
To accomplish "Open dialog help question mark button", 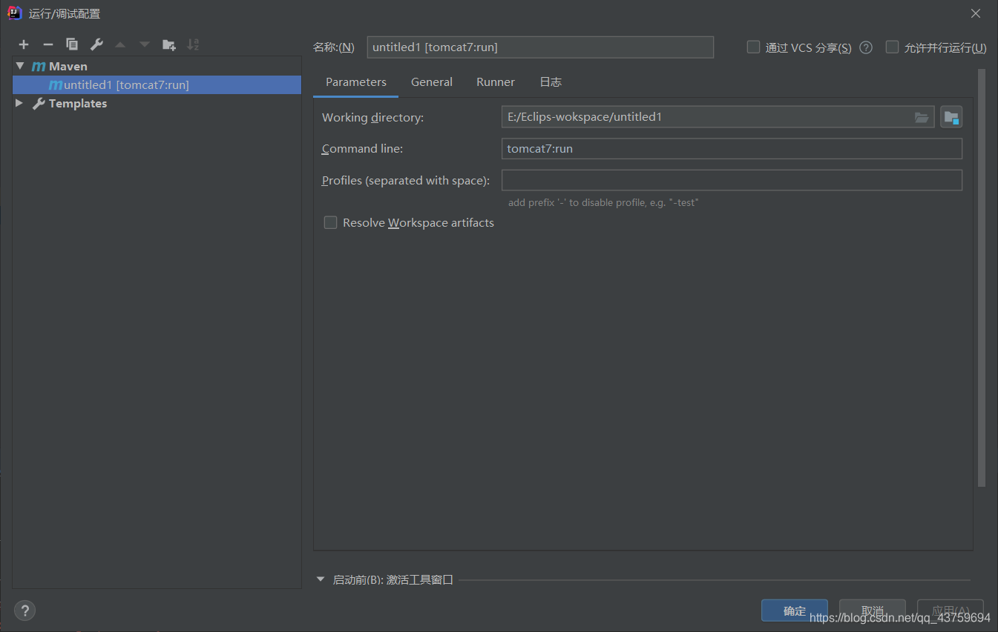I will tap(24, 611).
